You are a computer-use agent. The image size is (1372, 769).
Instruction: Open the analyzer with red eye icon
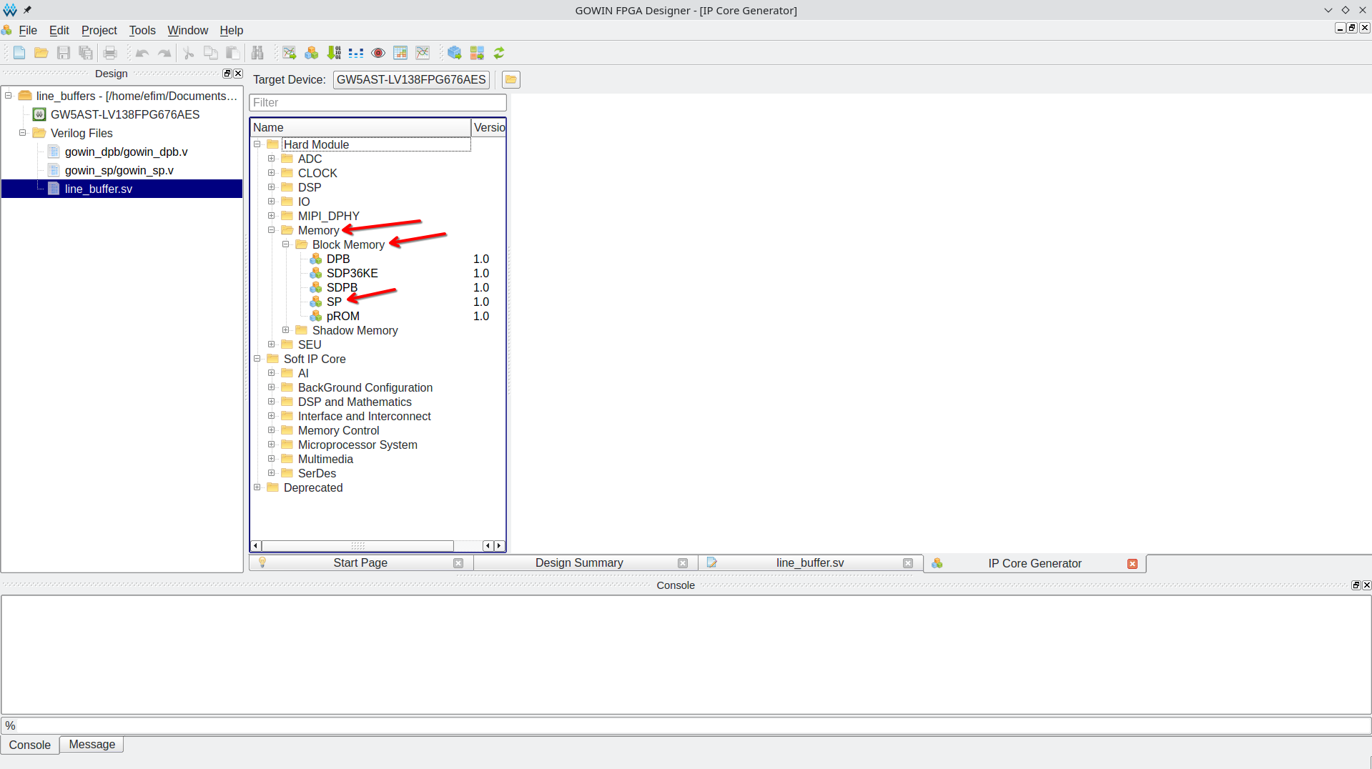pos(378,53)
